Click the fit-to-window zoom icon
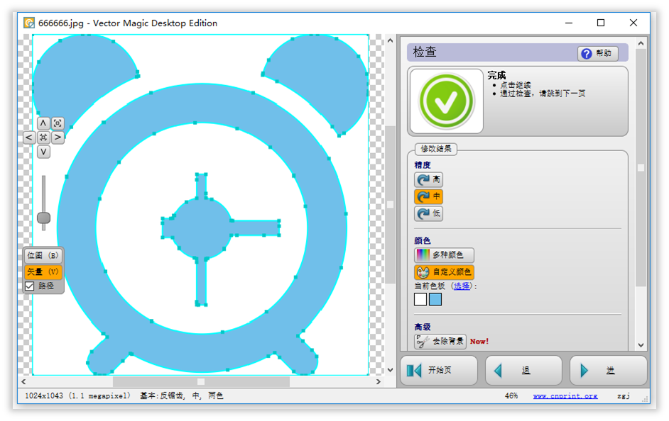 58,123
